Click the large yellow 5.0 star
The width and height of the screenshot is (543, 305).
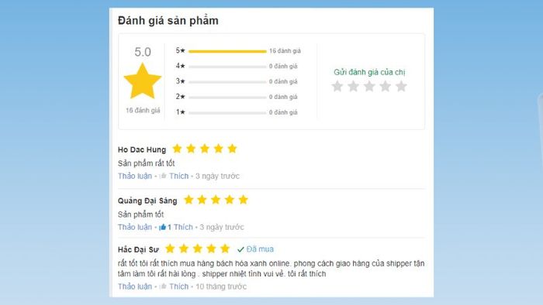click(143, 81)
